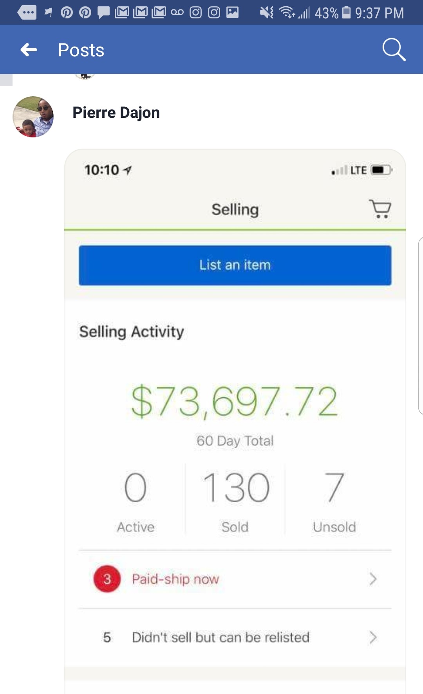Select the Paid-ship now row

[x=235, y=579]
